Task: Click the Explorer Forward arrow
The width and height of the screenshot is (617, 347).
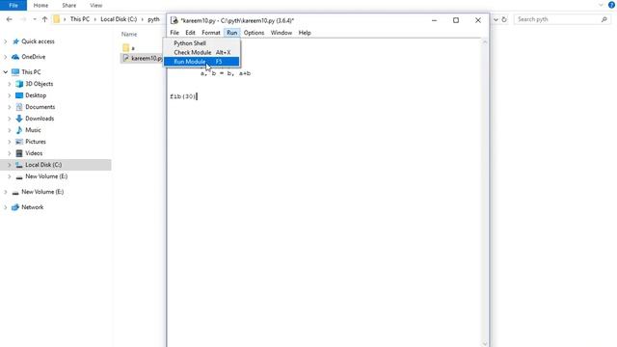Action: [23, 19]
